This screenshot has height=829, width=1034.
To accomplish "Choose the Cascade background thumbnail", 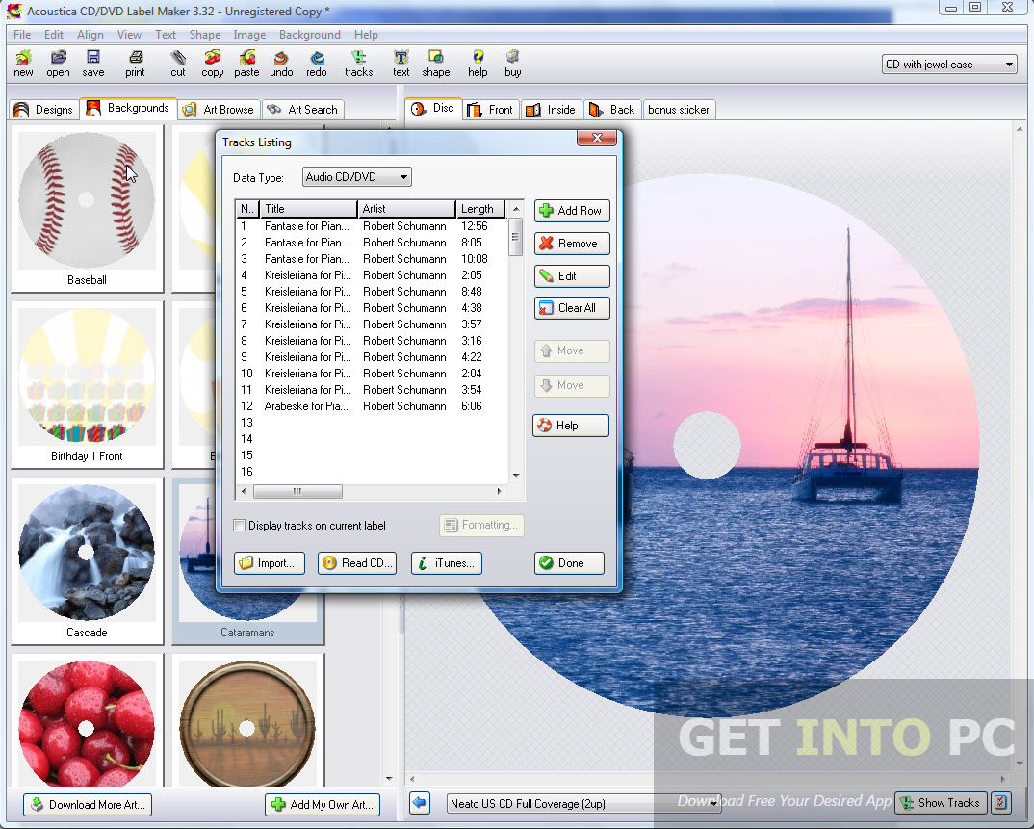I will (x=87, y=560).
